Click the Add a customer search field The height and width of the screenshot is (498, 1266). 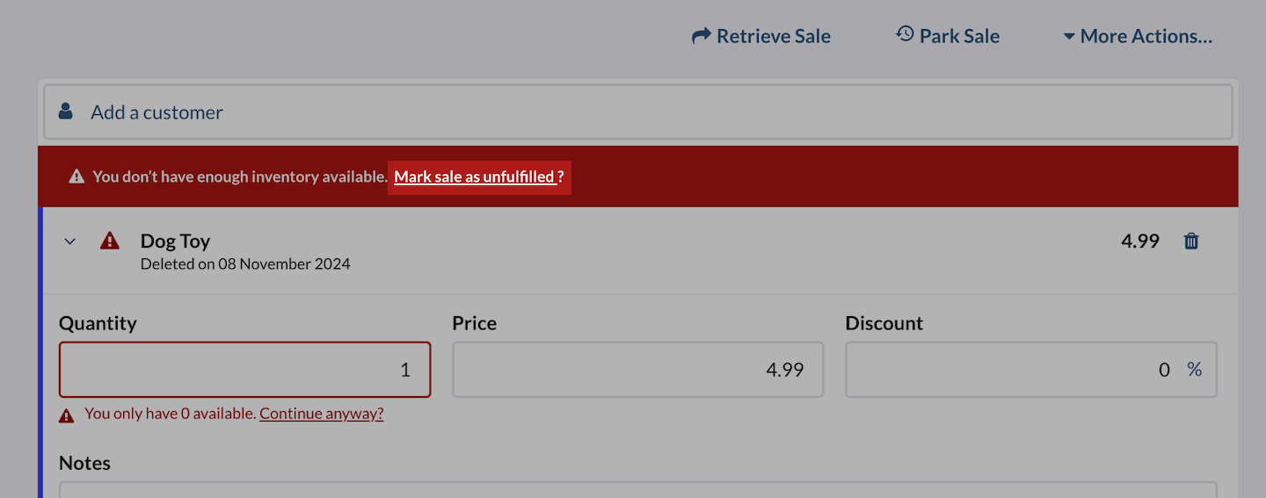637,112
